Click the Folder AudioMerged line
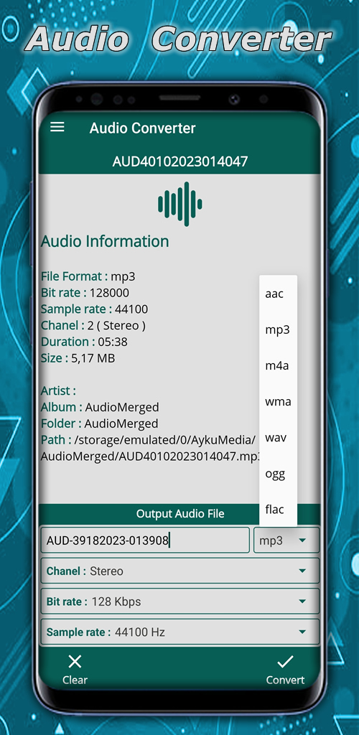The height and width of the screenshot is (735, 359). point(99,423)
